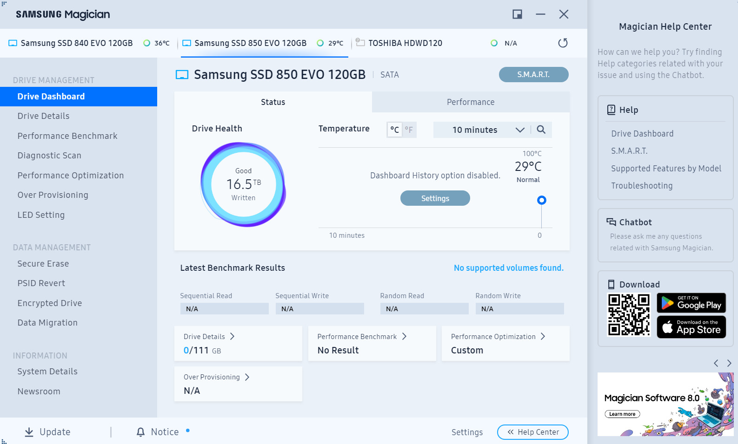The height and width of the screenshot is (444, 738).
Task: Open PSID Revert in sidebar
Action: (x=79, y=283)
